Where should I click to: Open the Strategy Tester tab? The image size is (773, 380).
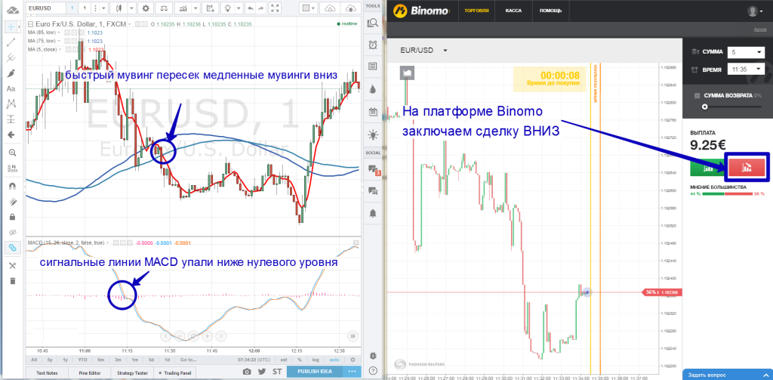[132, 372]
